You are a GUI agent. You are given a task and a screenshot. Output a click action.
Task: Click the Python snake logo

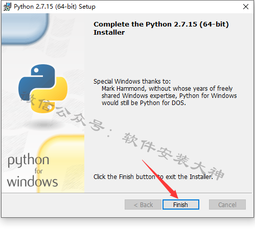pyautogui.click(x=43, y=89)
